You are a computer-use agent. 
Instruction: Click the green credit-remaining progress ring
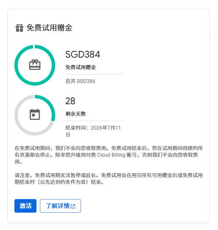[x=35, y=65]
